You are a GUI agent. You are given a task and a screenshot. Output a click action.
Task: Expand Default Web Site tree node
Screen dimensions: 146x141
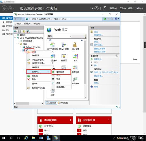tap(21, 47)
